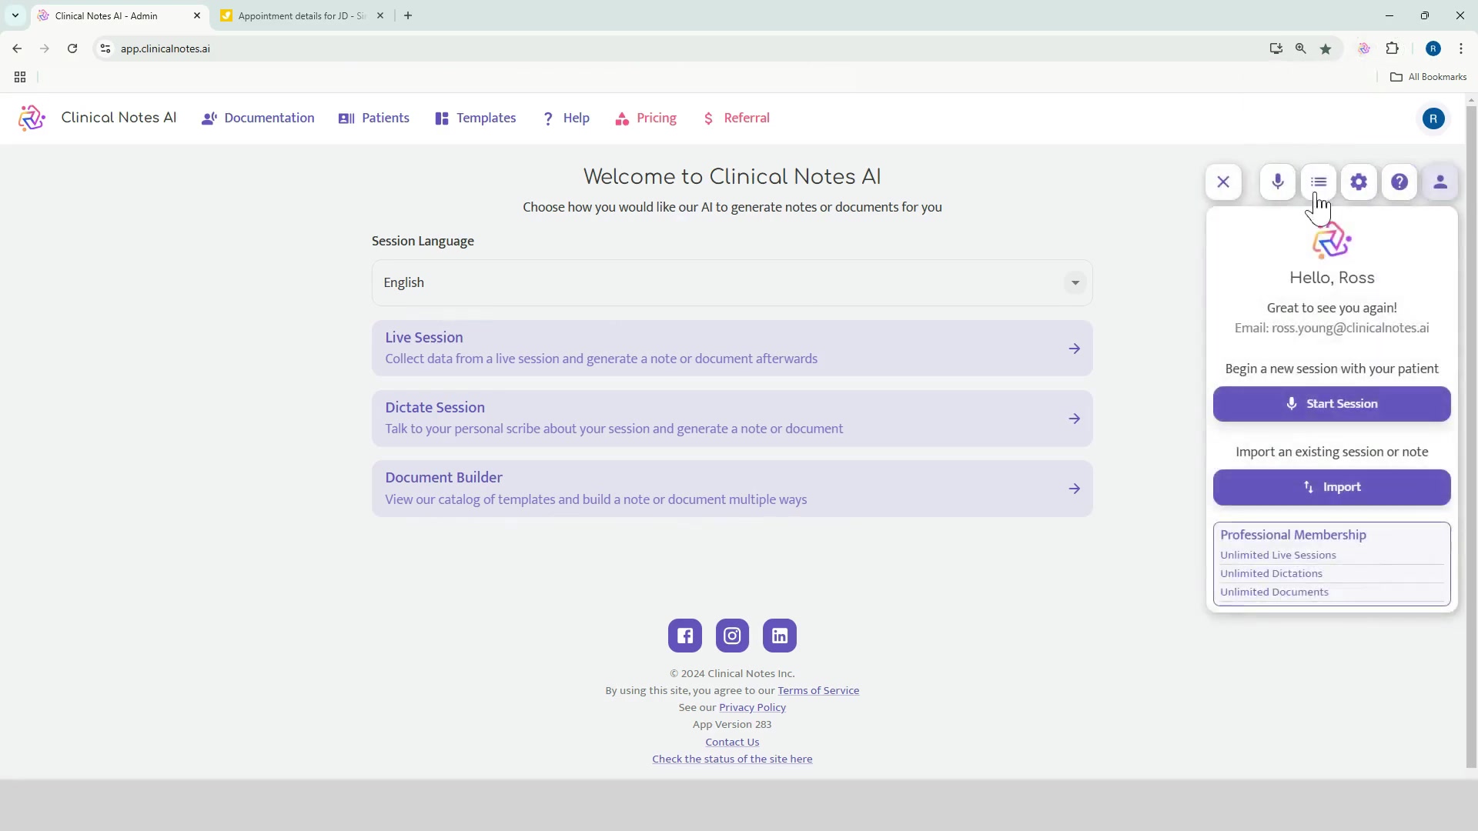This screenshot has height=831, width=1478.
Task: Check the status of the site link
Action: tap(732, 759)
